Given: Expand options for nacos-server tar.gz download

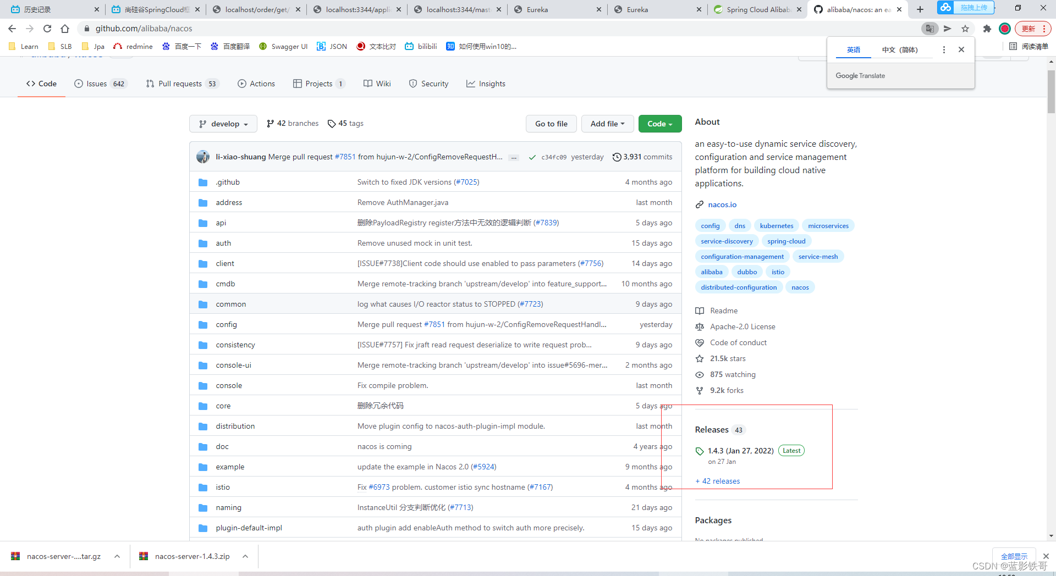Looking at the screenshot, I should (x=117, y=556).
